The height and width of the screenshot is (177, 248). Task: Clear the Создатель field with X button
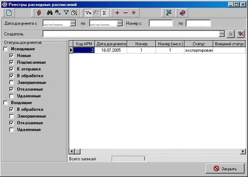(x=231, y=34)
